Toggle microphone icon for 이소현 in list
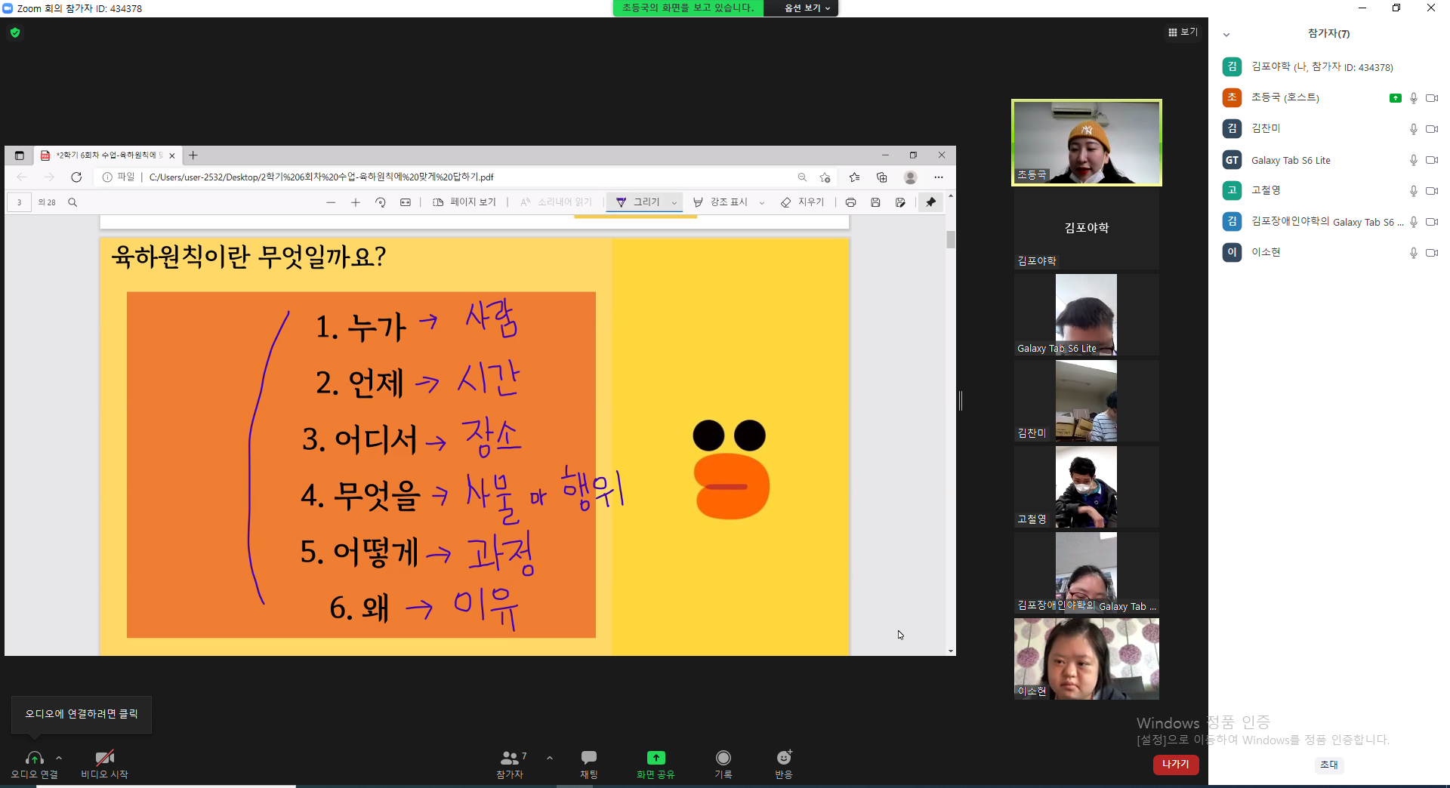 point(1414,253)
